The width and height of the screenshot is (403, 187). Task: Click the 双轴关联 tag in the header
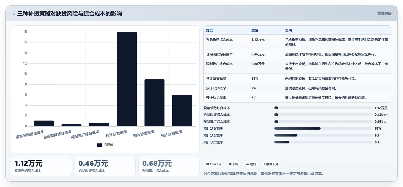384,14
